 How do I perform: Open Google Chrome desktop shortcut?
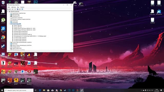pyautogui.click(x=3, y=38)
